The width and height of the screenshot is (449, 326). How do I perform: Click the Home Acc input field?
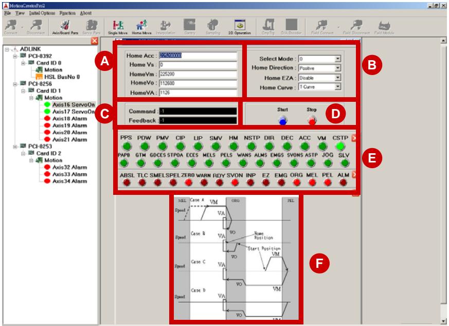[198, 56]
